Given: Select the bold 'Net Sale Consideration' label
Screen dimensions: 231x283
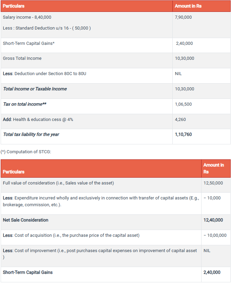Looking at the screenshot, I should click(25, 220).
